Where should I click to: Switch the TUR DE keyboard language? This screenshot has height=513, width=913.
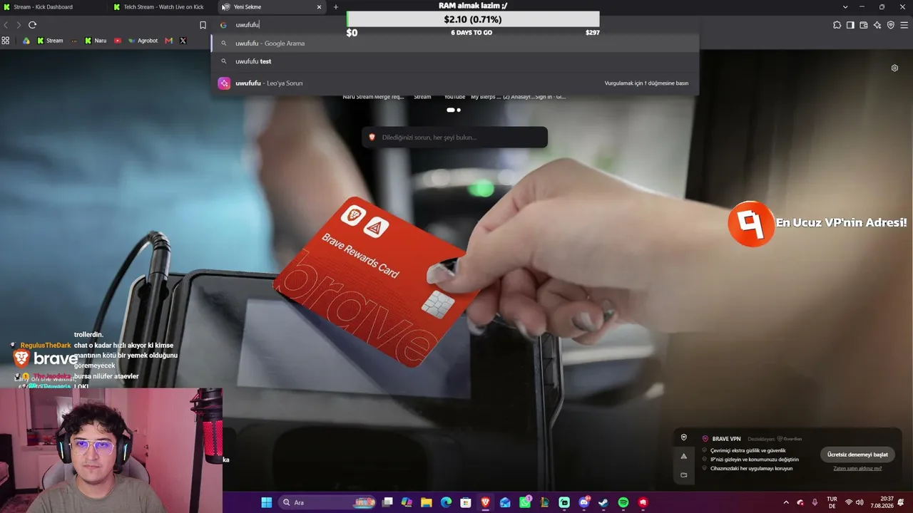tap(832, 502)
